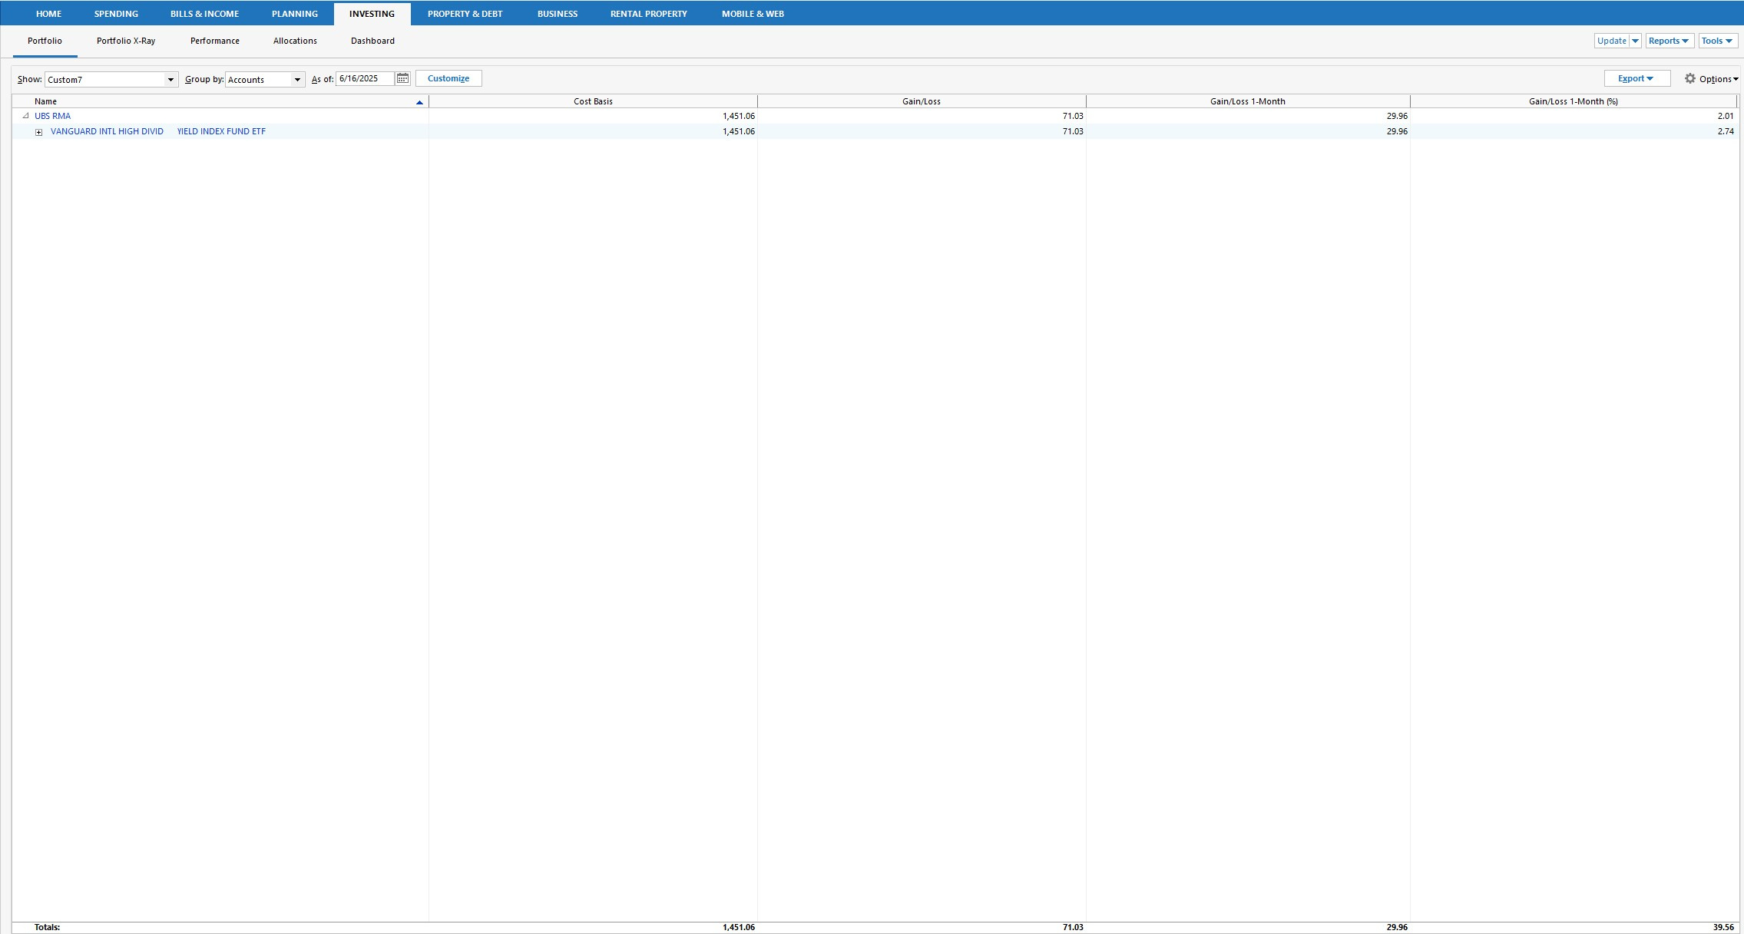Viewport: 1744px width, 934px height.
Task: Click the Name column sort arrow
Action: pos(419,102)
